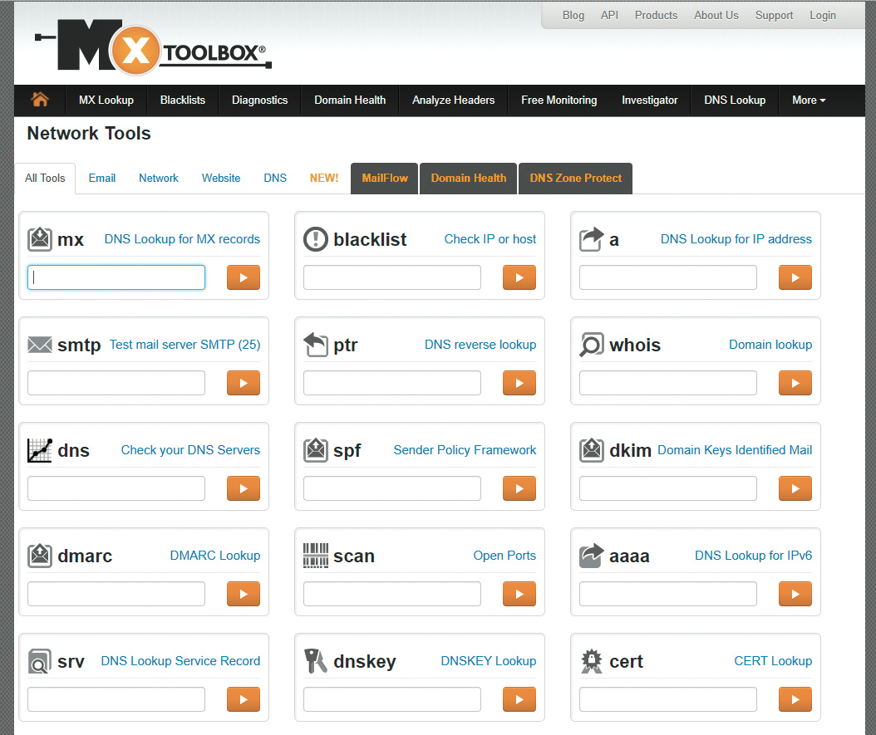Click the orange home icon in navbar
This screenshot has height=735, width=876.
point(40,100)
